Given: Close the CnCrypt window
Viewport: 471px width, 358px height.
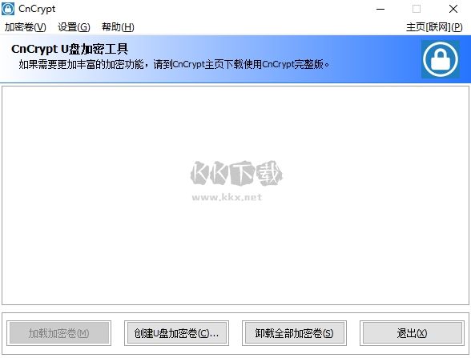Looking at the screenshot, I should [453, 9].
